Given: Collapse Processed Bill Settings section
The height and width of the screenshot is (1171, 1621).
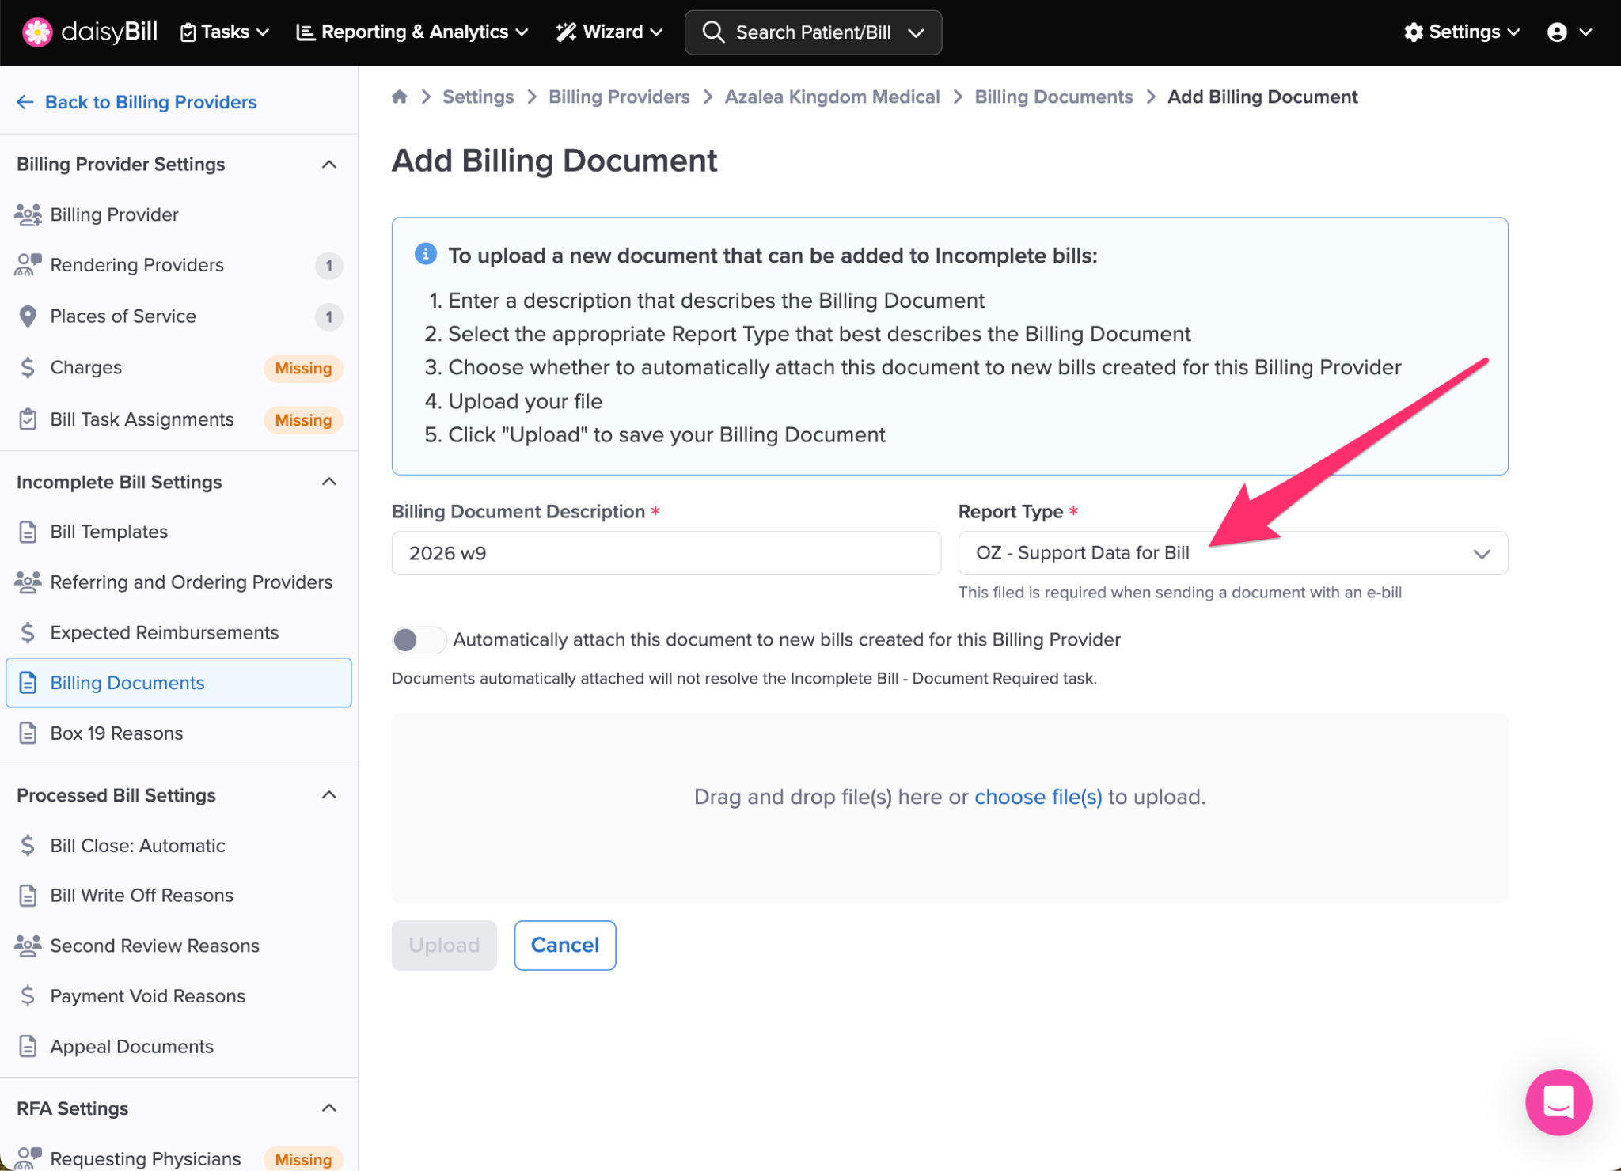Looking at the screenshot, I should tap(329, 795).
